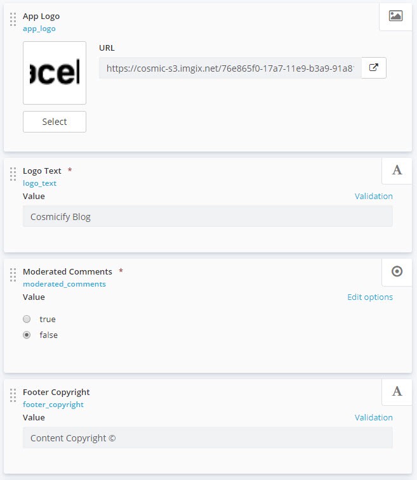Open Validation link for Logo Text
This screenshot has height=480, width=417.
(x=373, y=197)
